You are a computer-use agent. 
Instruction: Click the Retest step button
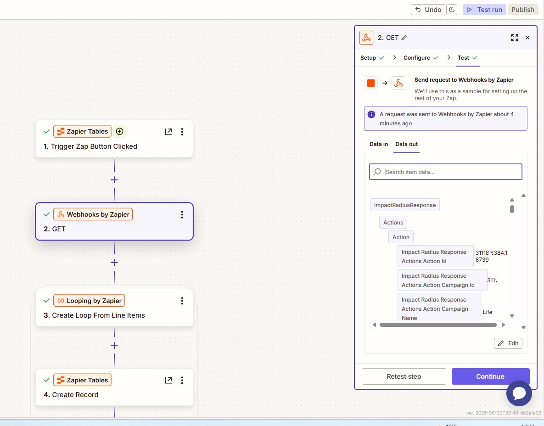pyautogui.click(x=404, y=376)
